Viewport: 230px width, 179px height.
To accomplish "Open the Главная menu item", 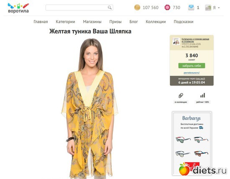I will [x=41, y=22].
